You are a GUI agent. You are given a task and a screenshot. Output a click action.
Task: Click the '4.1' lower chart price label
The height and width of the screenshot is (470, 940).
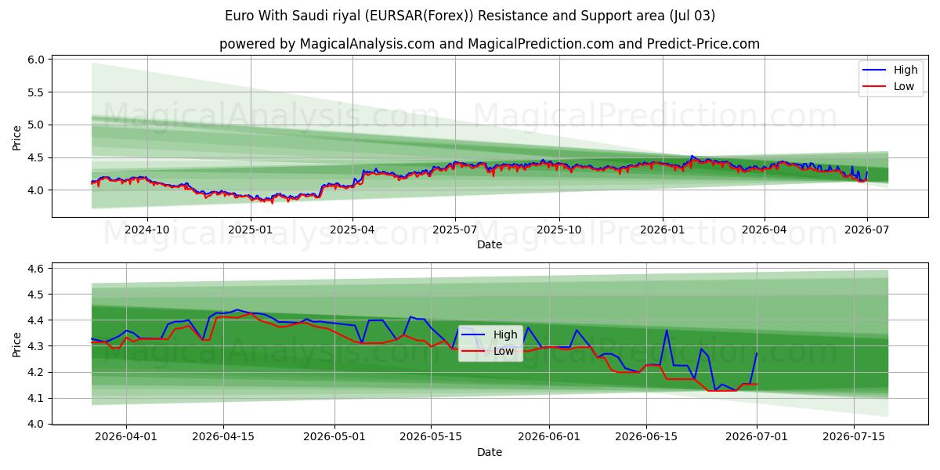(x=38, y=399)
